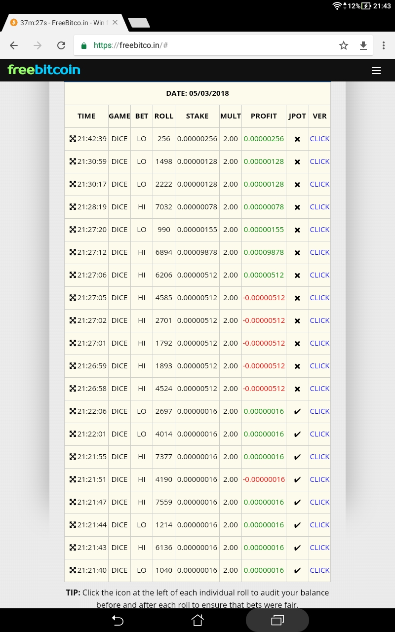
Task: Bookmark page with the star icon
Action: (344, 45)
